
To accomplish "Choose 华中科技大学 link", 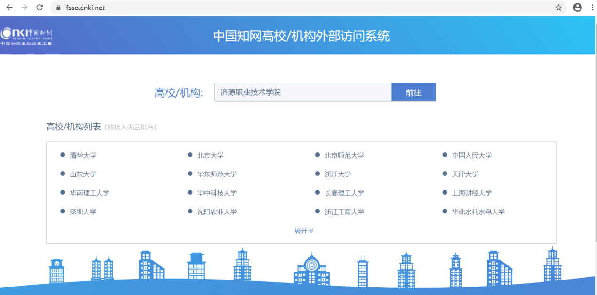I will pos(217,193).
